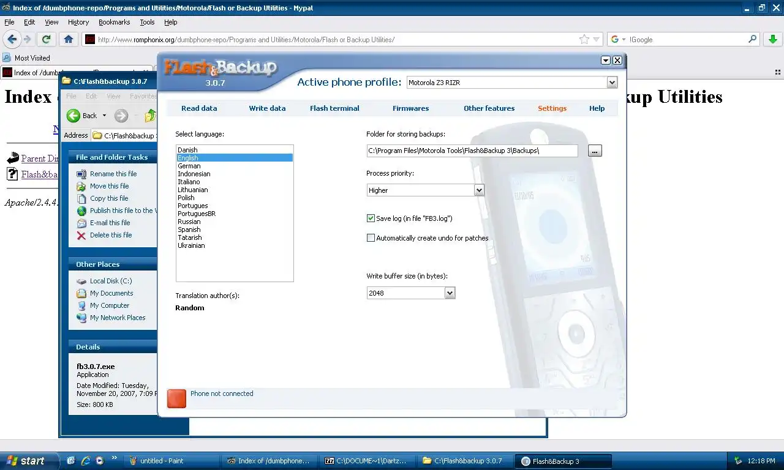Click the Publish this file icon
Image resolution: width=784 pixels, height=470 pixels.
(x=81, y=211)
